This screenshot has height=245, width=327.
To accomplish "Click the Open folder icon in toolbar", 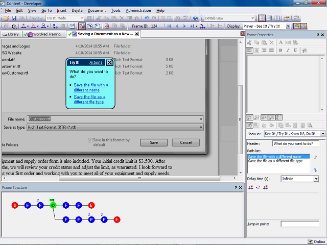I will click(6, 18).
